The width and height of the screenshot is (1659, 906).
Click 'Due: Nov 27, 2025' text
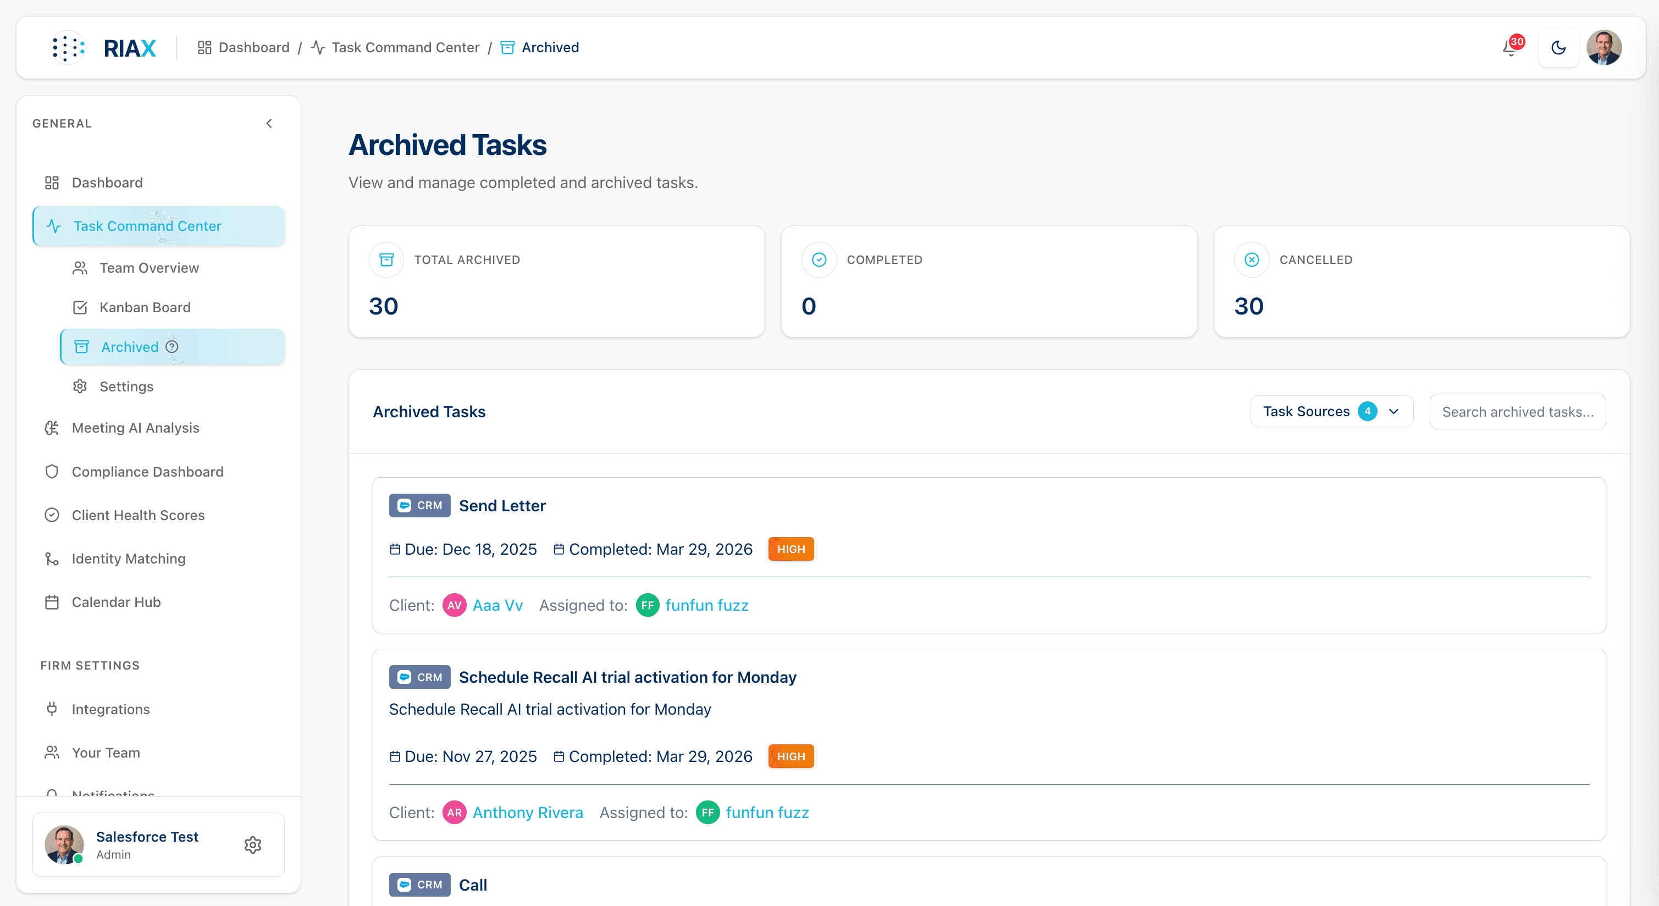pyautogui.click(x=471, y=756)
